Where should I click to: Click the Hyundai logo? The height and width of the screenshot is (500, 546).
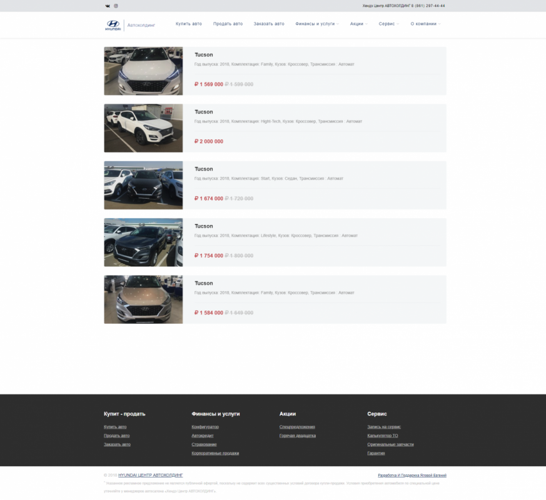[113, 25]
